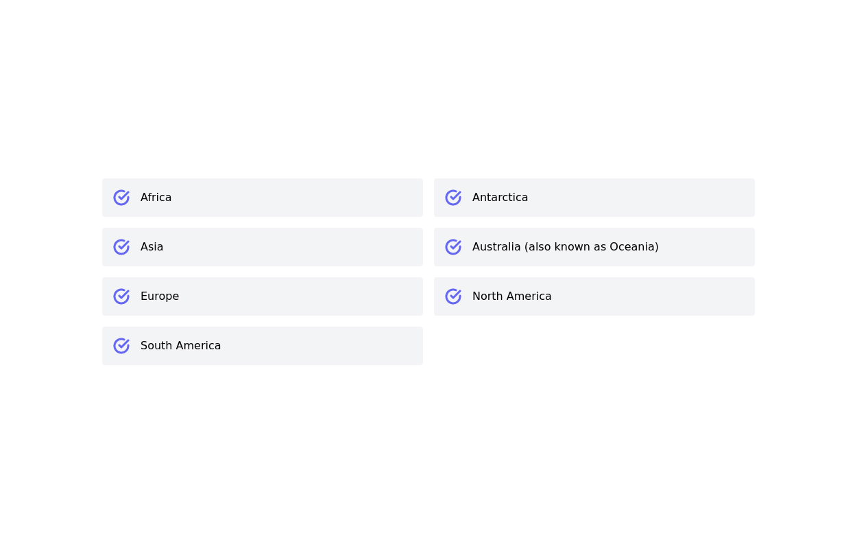Screen dimensions: 857x549
Task: Click the Asia text label
Action: (152, 247)
